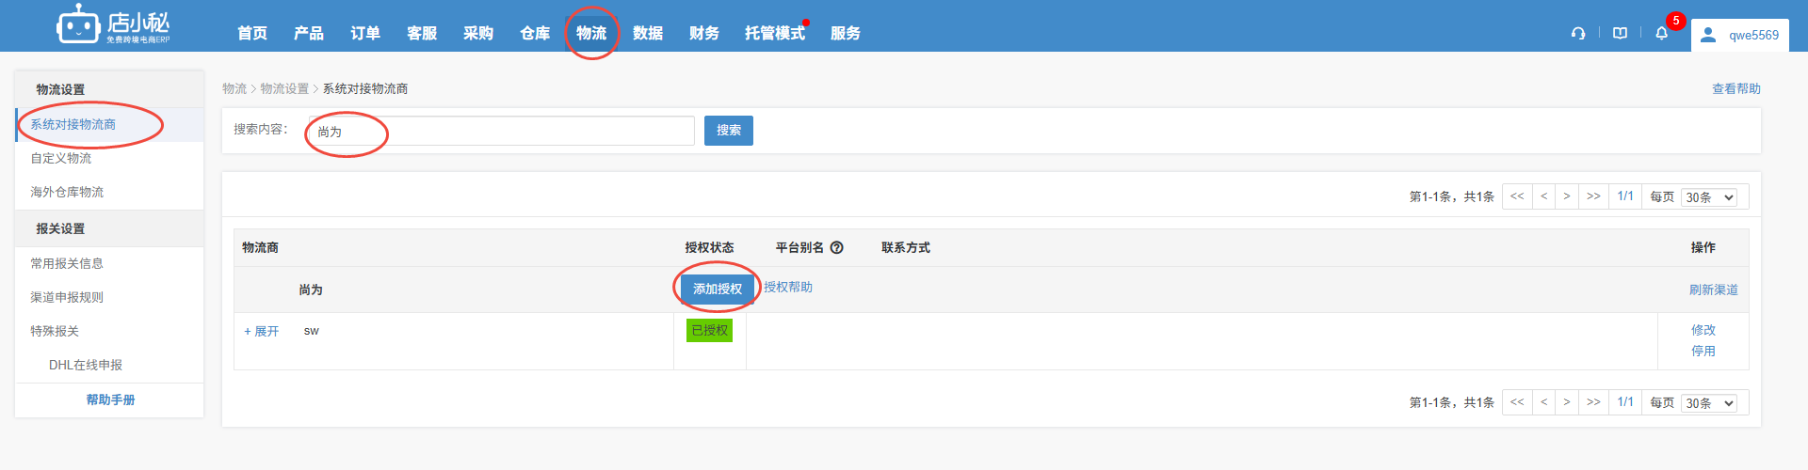1808x470 pixels.
Task: Open the 物流 menu
Action: (591, 33)
